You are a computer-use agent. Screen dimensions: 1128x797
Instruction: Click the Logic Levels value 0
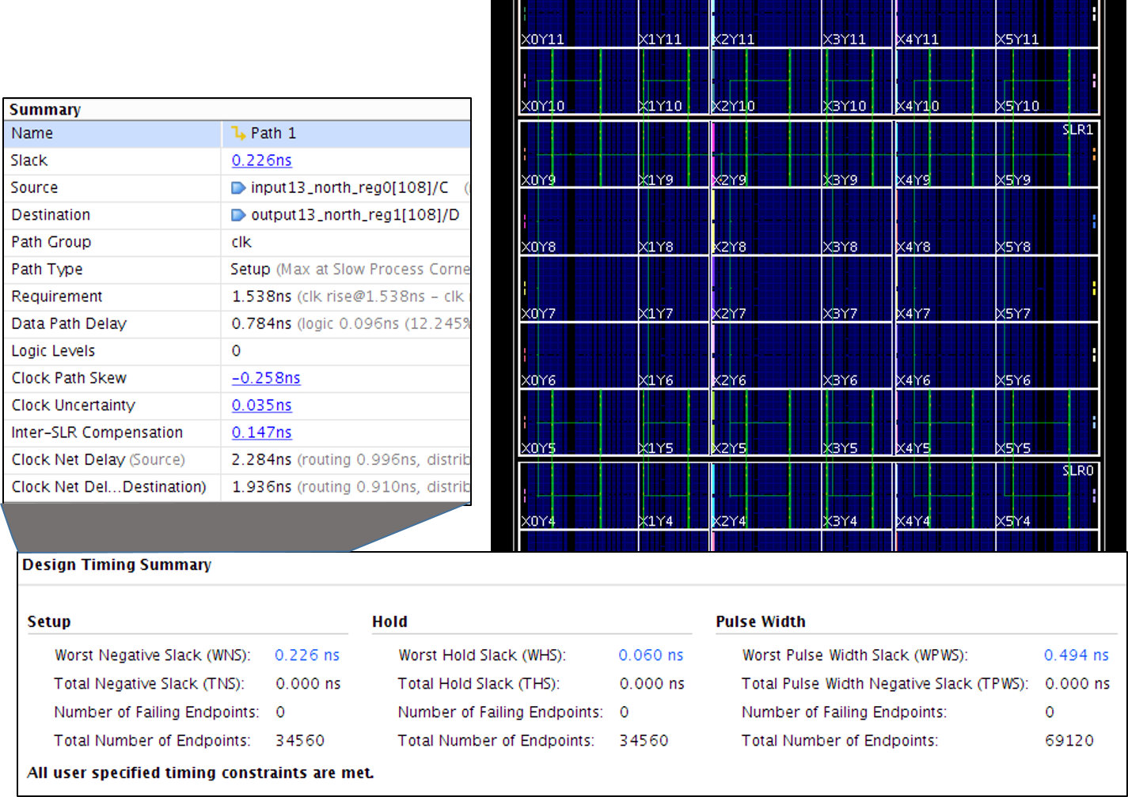click(x=236, y=351)
